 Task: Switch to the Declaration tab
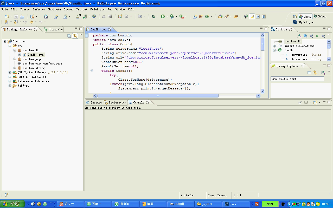pos(115,102)
